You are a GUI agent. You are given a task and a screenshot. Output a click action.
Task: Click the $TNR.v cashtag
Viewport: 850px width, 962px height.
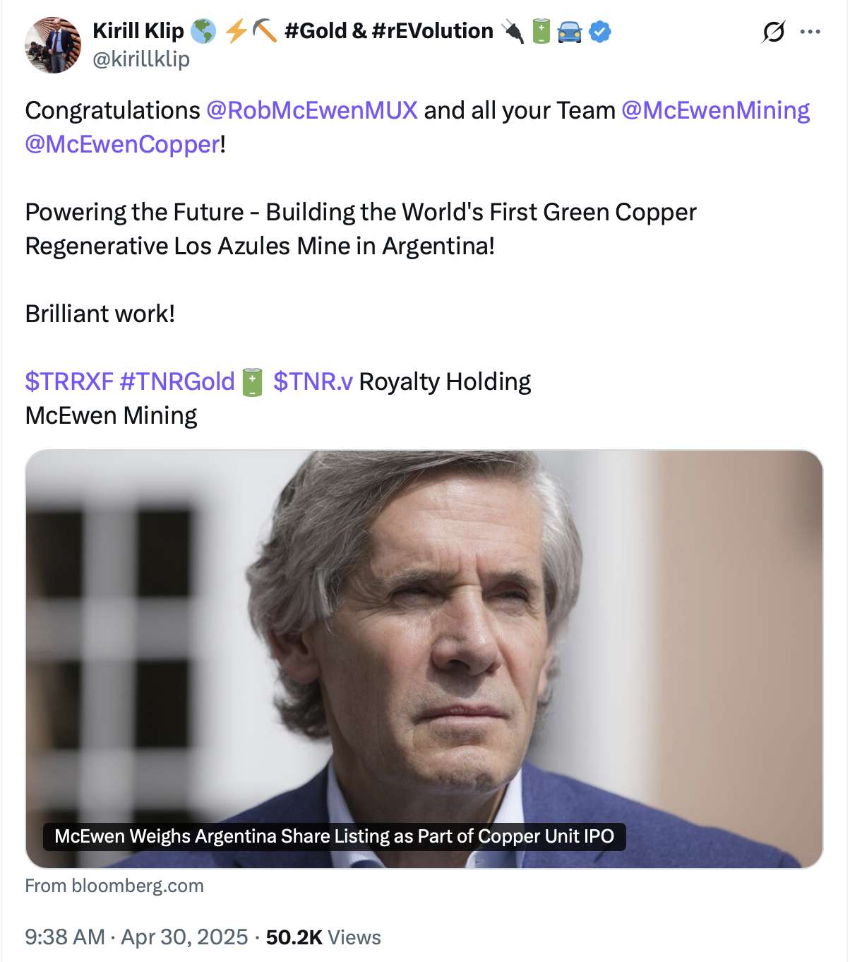pos(313,382)
